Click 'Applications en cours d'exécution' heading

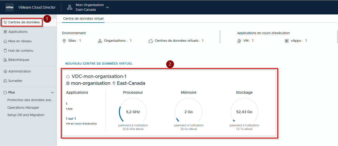click(x=263, y=33)
